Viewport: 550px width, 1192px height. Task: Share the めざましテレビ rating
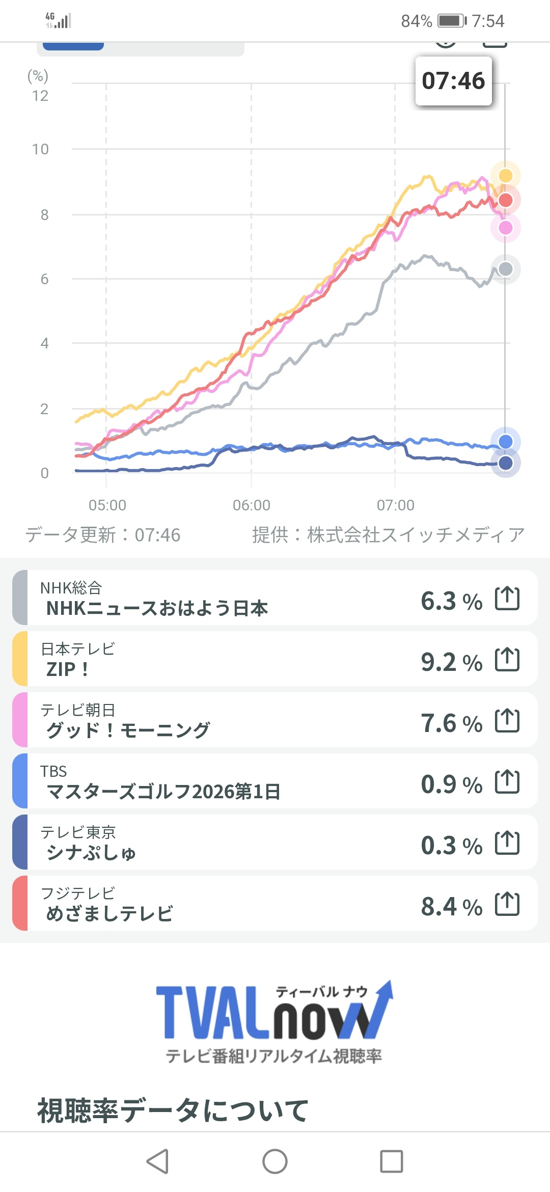507,904
